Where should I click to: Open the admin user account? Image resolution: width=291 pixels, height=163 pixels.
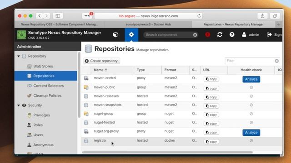point(251,34)
